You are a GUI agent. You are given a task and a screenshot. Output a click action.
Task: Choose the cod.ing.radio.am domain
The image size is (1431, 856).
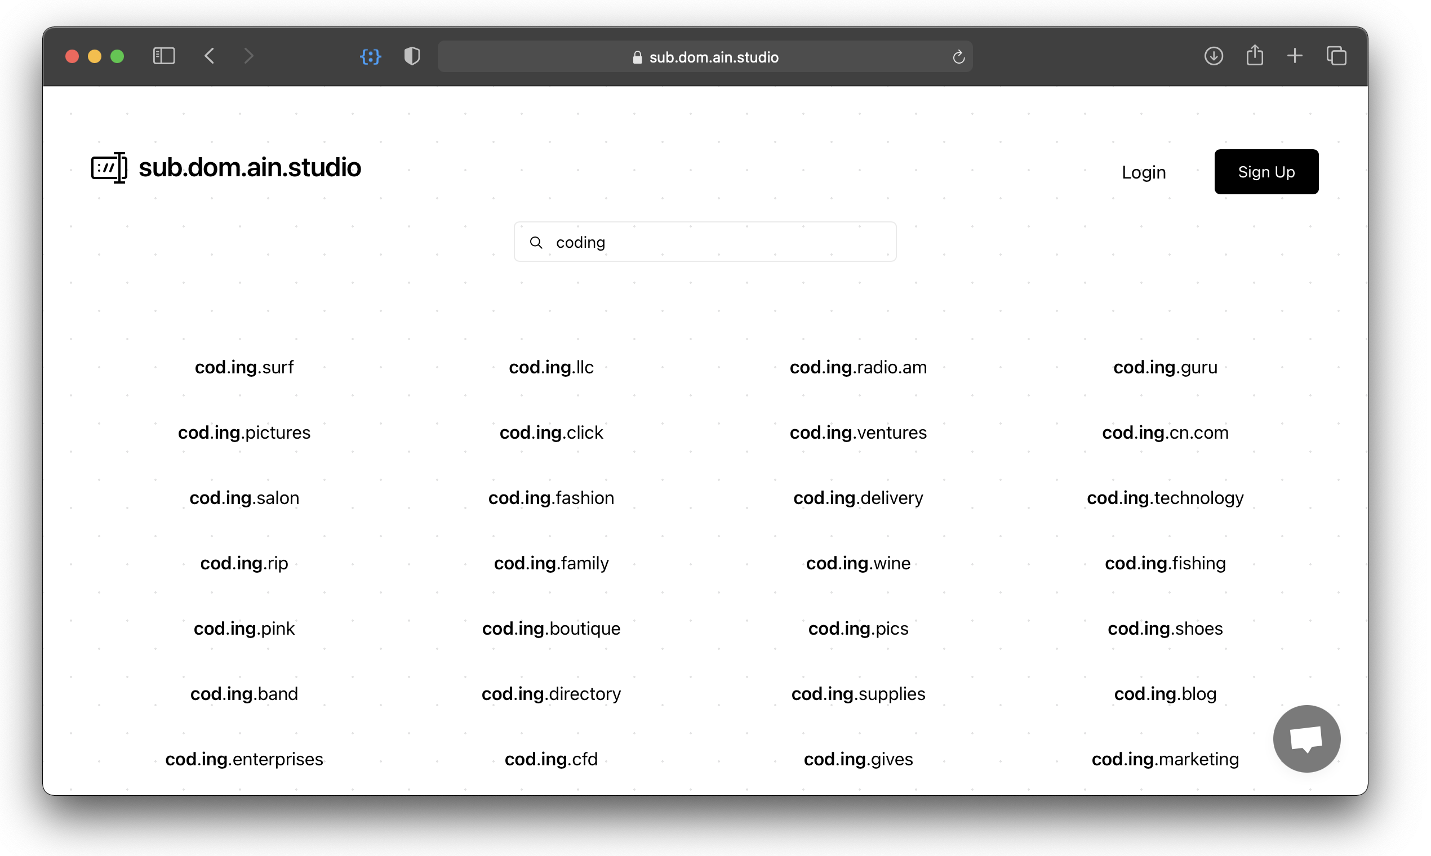pyautogui.click(x=858, y=367)
